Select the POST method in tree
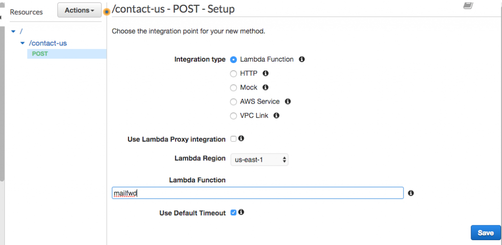 [40, 54]
